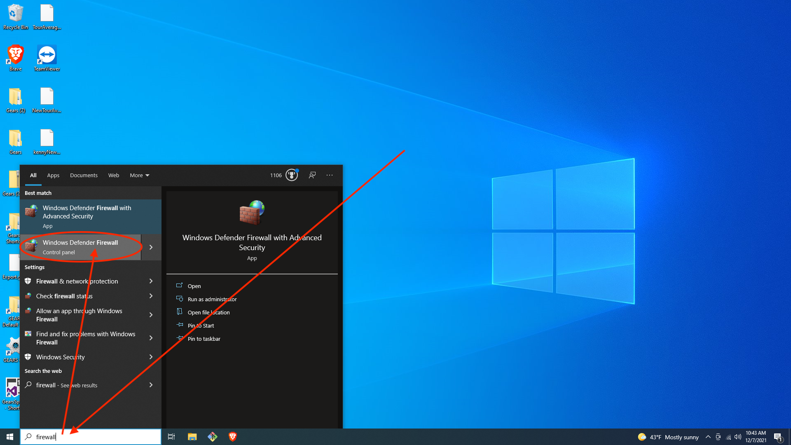Open the search options ellipsis menu
Image resolution: width=791 pixels, height=445 pixels.
pyautogui.click(x=330, y=175)
